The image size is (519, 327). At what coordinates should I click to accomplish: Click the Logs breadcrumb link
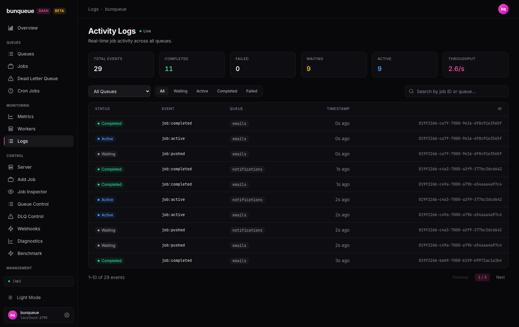(93, 9)
